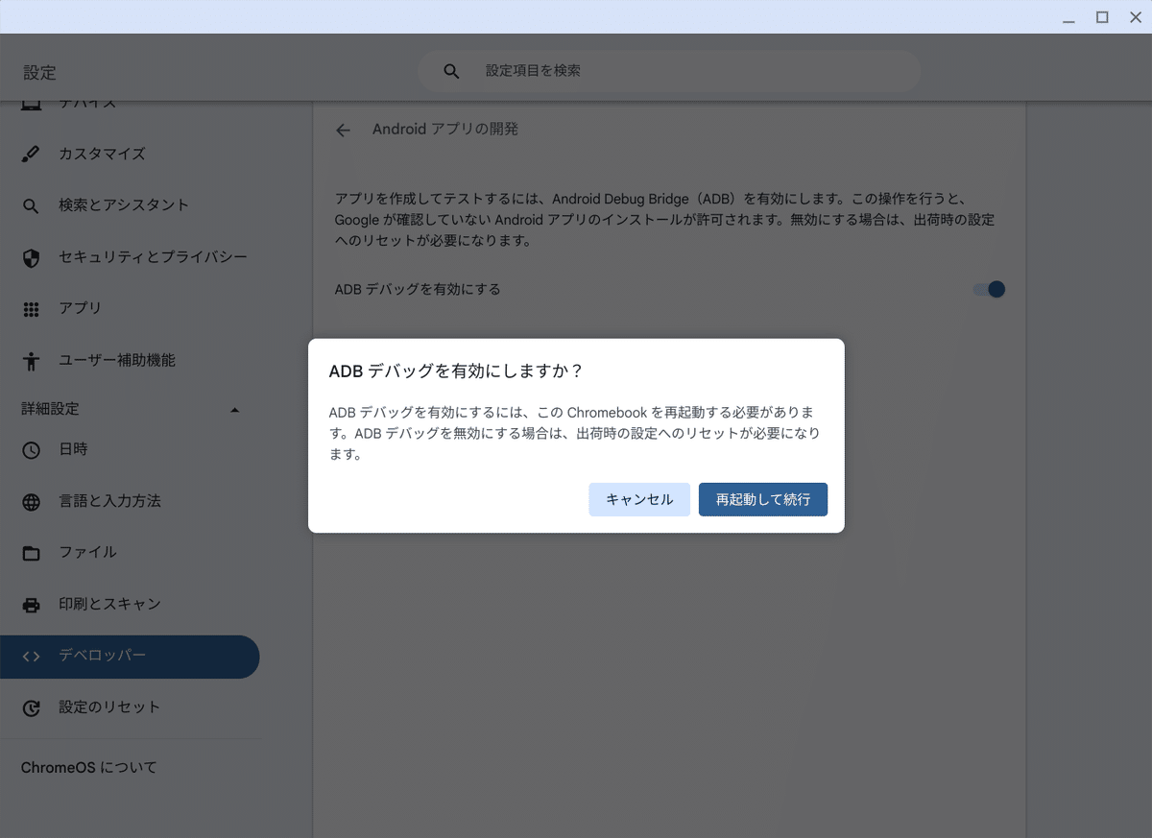Open 設定のリセット section
1152x838 pixels.
130,708
